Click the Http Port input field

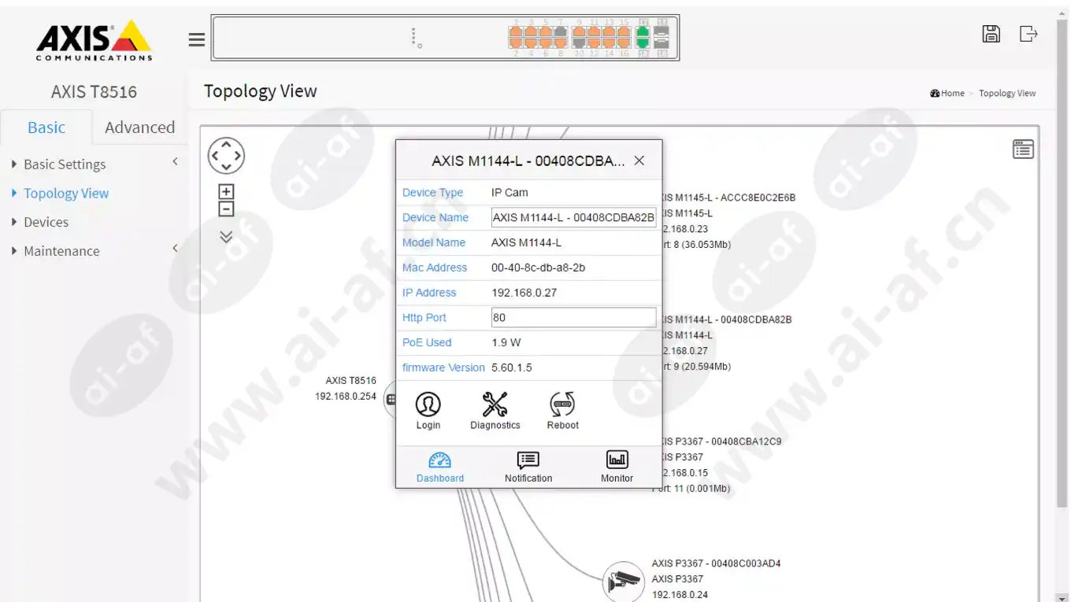point(573,317)
